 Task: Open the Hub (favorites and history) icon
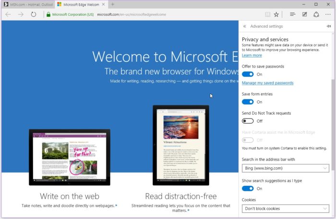click(x=292, y=14)
